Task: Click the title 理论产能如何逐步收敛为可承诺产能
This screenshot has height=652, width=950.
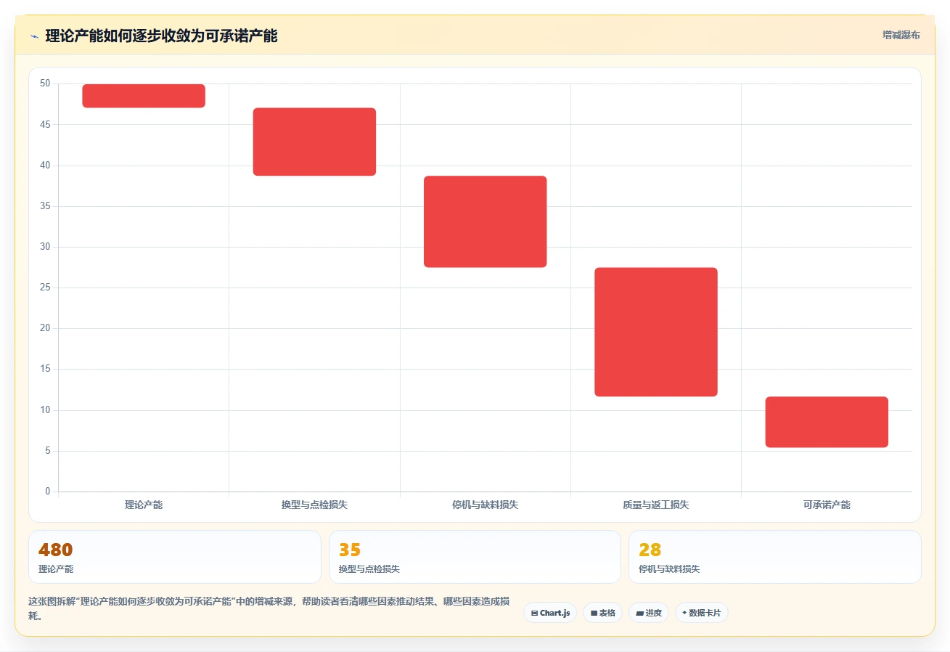Action: coord(161,36)
